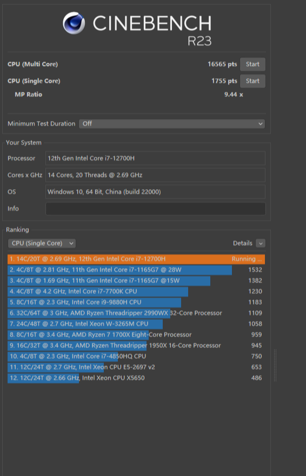
Task: Click the score 1382 in ranking
Action: click(x=255, y=281)
